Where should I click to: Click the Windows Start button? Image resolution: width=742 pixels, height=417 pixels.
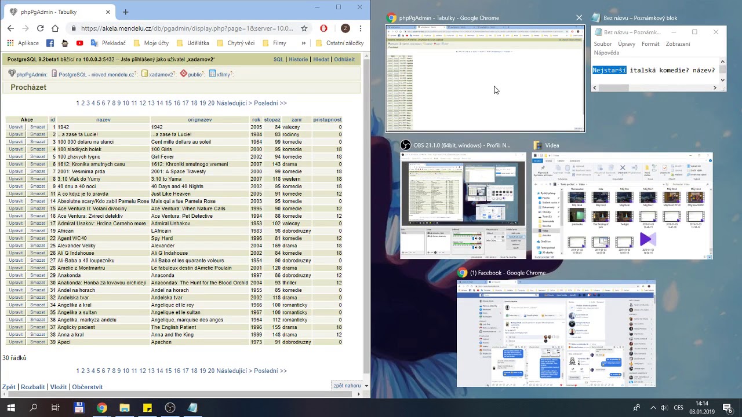click(11, 408)
